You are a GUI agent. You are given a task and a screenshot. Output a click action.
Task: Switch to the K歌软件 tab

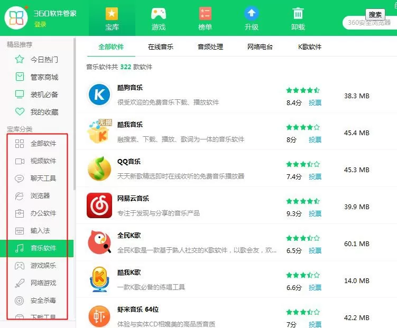click(310, 47)
